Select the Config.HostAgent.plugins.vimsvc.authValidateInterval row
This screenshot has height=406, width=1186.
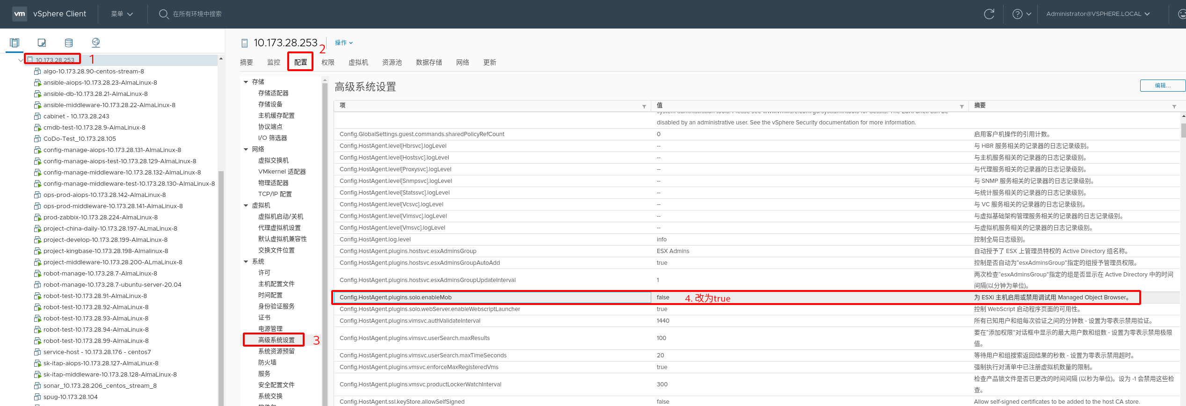click(757, 321)
